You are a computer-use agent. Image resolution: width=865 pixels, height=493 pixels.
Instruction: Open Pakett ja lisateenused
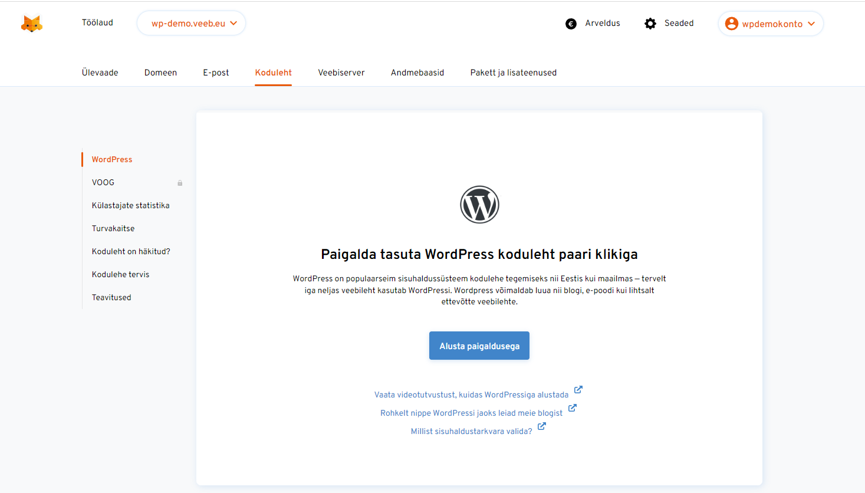(513, 72)
